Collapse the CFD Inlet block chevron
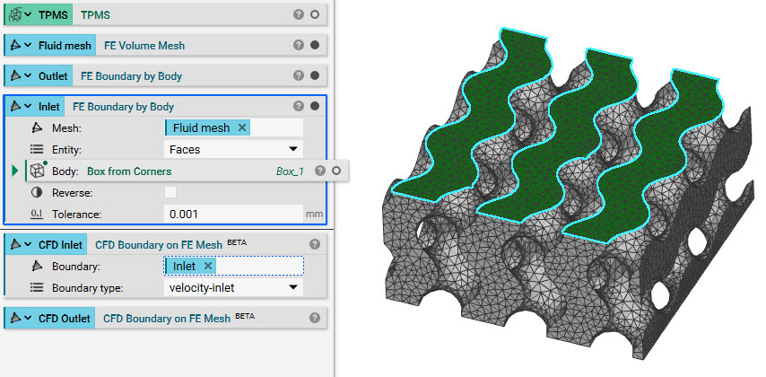Image resolution: width=766 pixels, height=377 pixels. [29, 244]
